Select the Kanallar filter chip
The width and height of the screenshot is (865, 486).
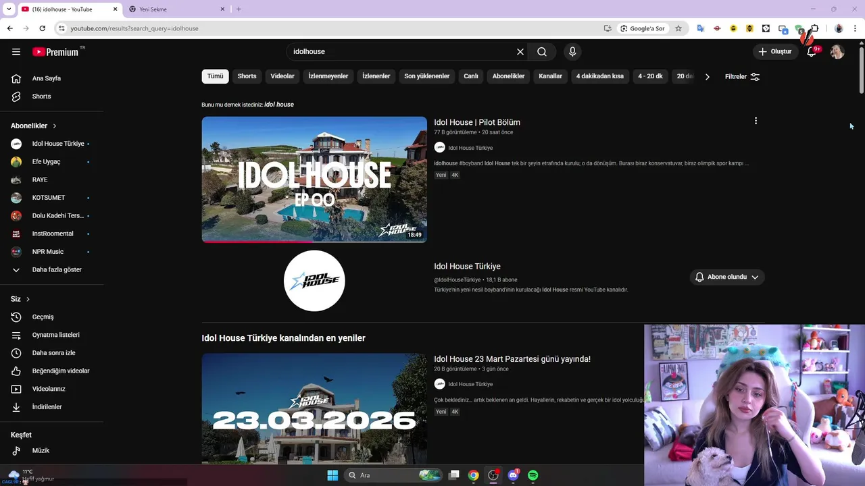[x=550, y=76]
